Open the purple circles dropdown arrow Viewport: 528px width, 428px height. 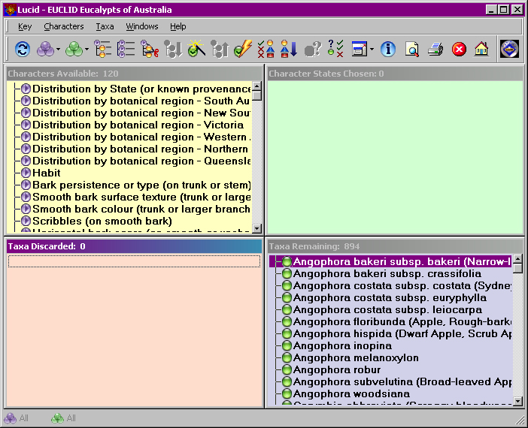coord(58,50)
